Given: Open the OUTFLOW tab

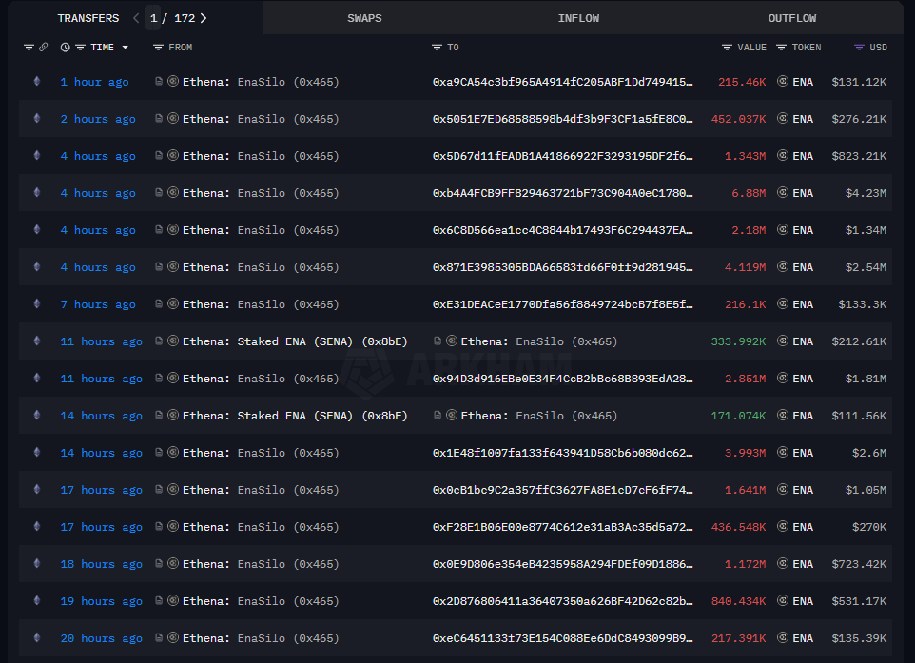Looking at the screenshot, I should [791, 18].
